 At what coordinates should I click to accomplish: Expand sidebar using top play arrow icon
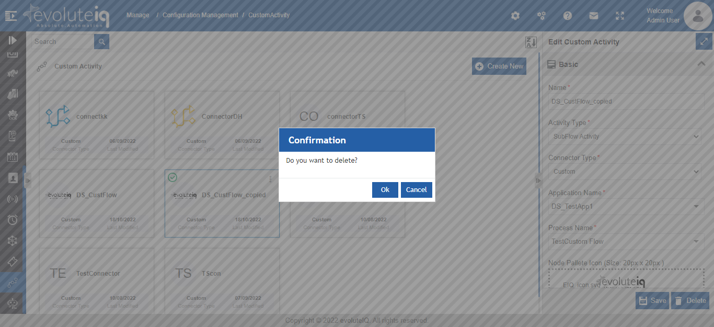[13, 40]
